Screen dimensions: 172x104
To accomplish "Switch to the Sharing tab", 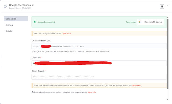I will [9, 25].
